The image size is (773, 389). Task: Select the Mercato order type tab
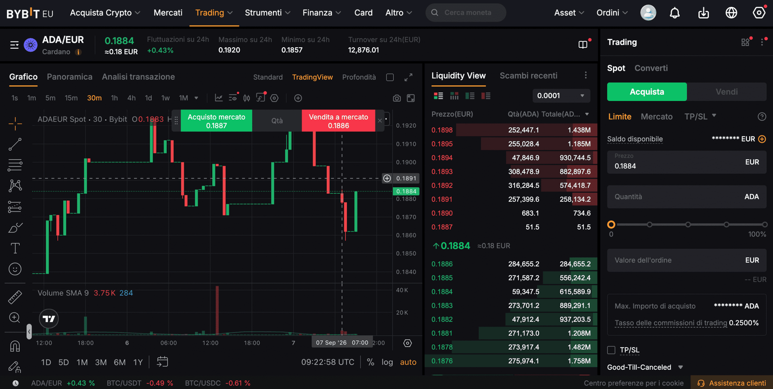tap(657, 116)
